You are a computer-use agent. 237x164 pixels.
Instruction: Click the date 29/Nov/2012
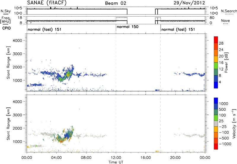click(x=189, y=3)
